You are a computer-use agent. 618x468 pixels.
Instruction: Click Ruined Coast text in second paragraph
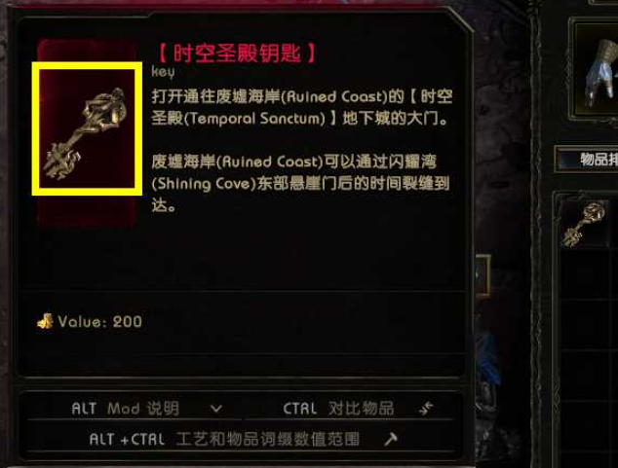point(270,162)
